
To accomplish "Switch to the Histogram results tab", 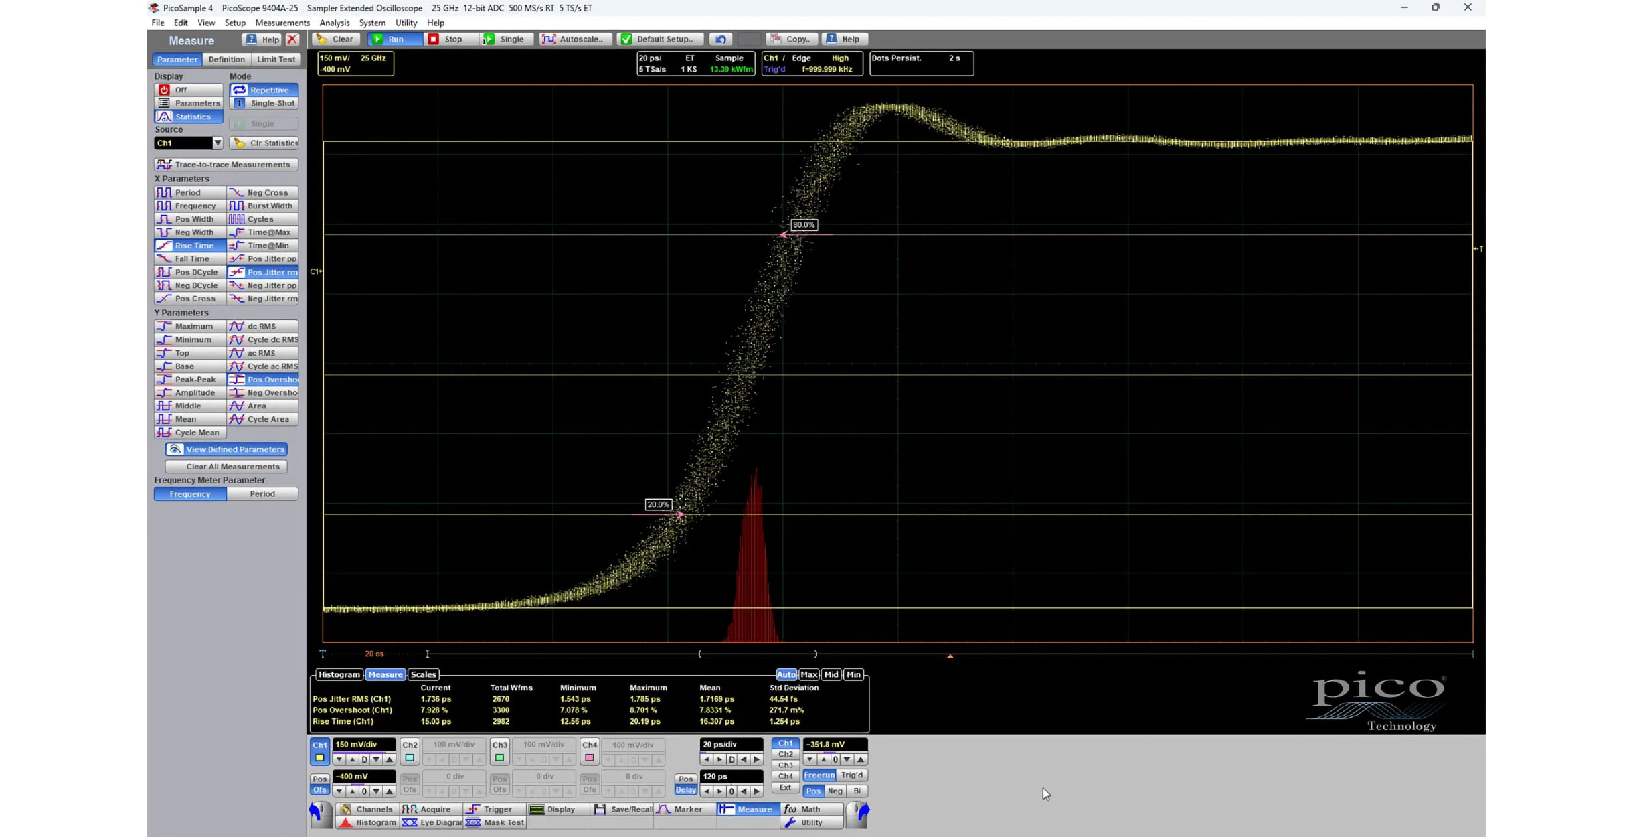I will tap(339, 674).
